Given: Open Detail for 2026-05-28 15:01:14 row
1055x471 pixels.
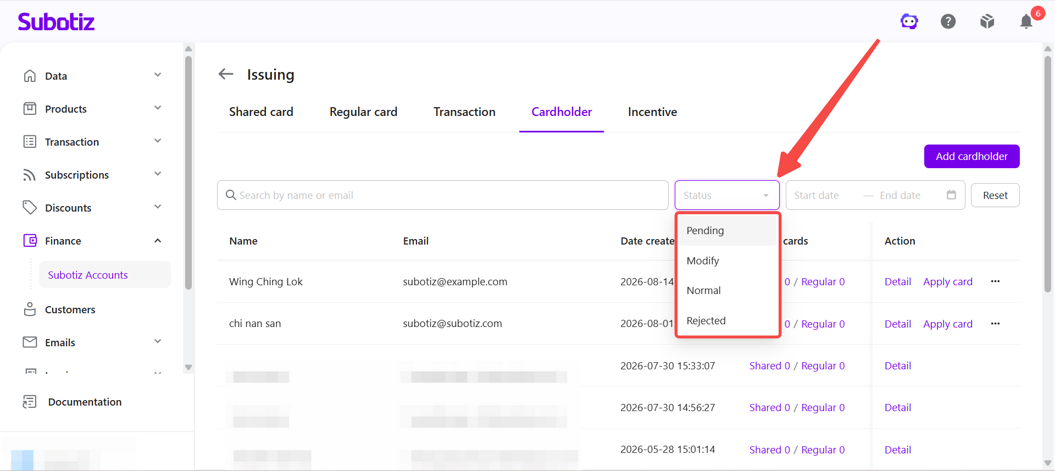Looking at the screenshot, I should 898,450.
